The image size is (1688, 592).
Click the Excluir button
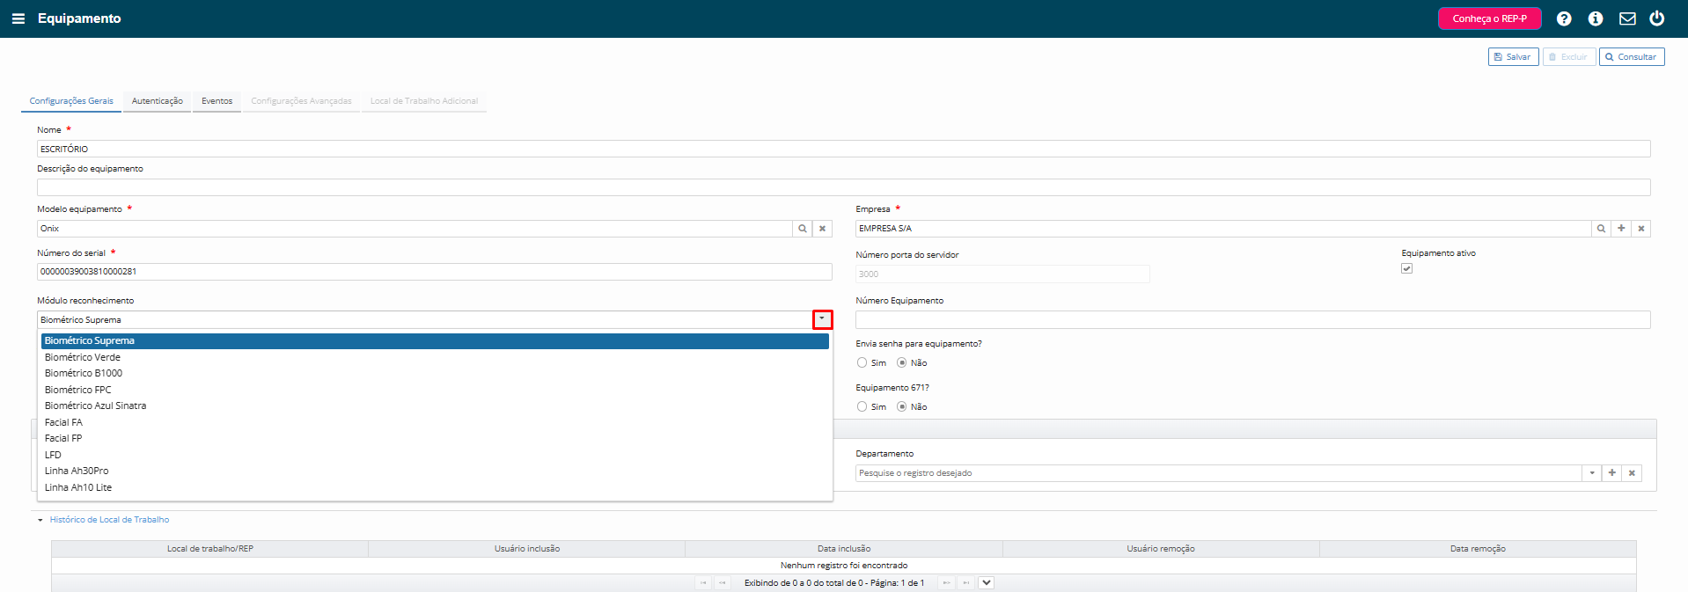pyautogui.click(x=1568, y=57)
